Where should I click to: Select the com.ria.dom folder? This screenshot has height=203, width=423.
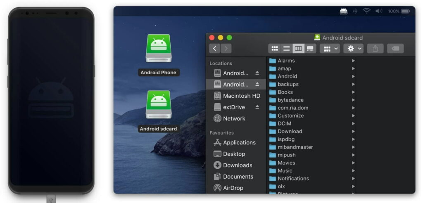[x=311, y=108]
